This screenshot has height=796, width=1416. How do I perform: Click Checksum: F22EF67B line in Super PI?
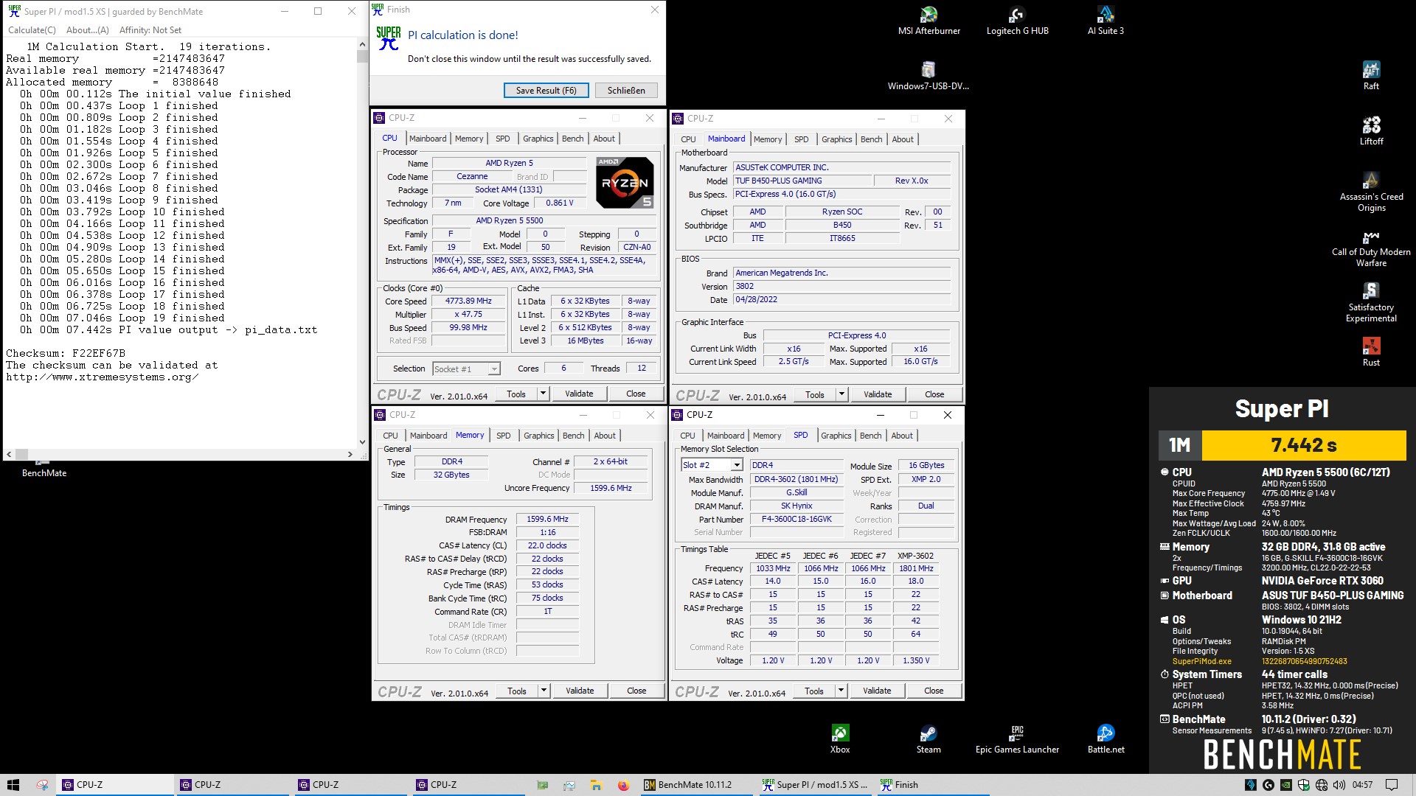tap(66, 353)
